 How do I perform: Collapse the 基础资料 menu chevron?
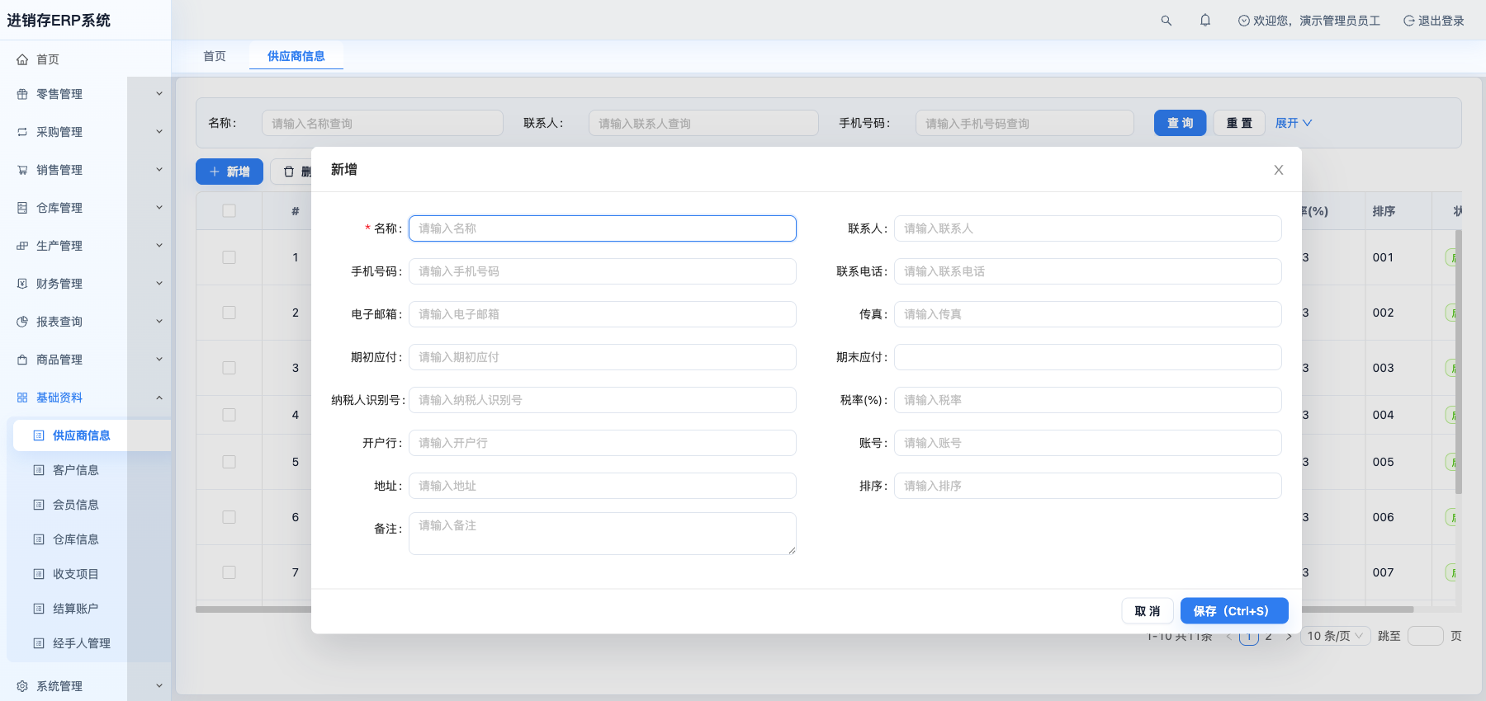click(159, 398)
